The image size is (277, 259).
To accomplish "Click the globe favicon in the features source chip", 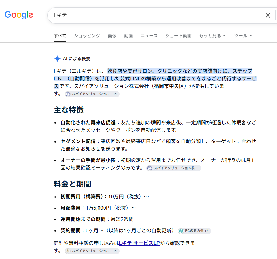I will tap(150, 168).
